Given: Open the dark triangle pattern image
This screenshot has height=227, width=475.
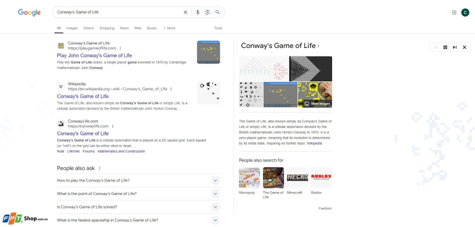Looking at the screenshot, I should tap(311, 69).
